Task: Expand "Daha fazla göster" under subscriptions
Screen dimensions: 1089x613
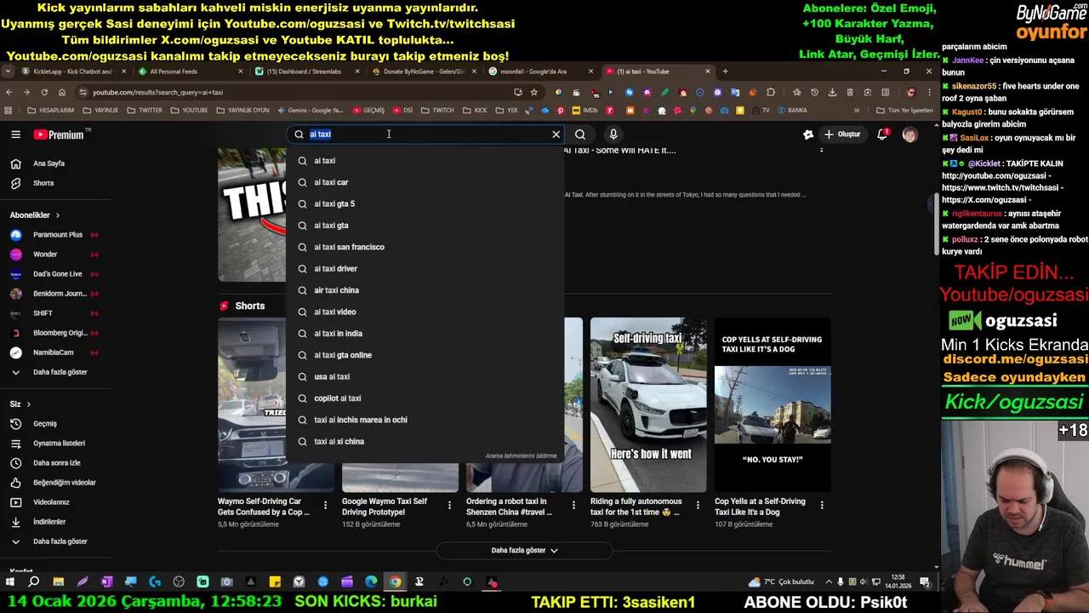Action: click(x=60, y=372)
